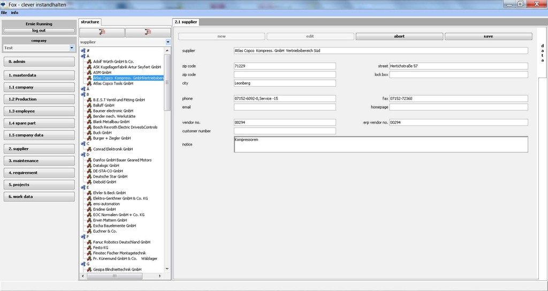
Task: Switch to the 2.1 supplier tab
Action: pos(186,22)
